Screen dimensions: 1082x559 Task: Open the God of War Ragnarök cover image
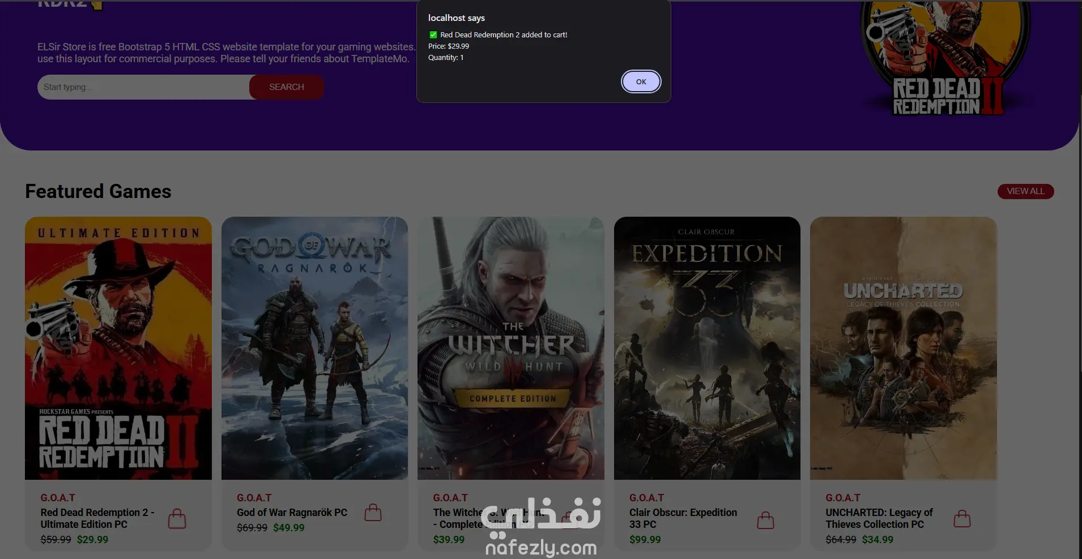[314, 348]
